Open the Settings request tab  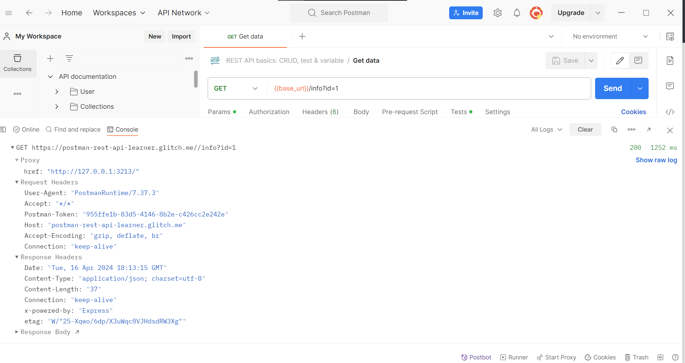497,112
